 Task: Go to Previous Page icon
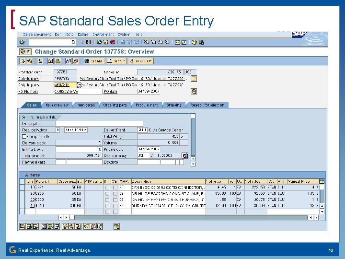(x=153, y=42)
